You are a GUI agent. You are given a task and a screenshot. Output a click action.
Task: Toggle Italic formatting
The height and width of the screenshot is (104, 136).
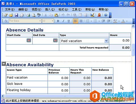point(63,21)
